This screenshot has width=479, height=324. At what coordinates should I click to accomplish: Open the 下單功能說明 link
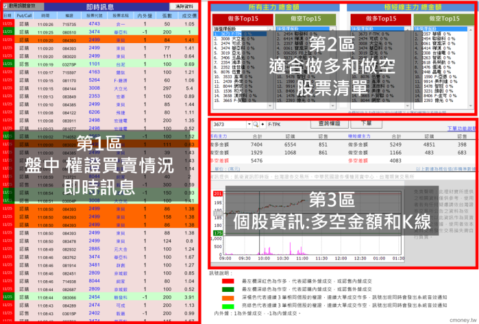(x=461, y=129)
